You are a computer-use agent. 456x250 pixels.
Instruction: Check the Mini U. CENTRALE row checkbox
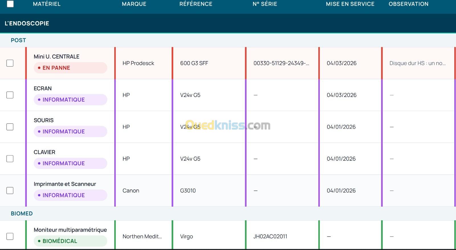10,63
